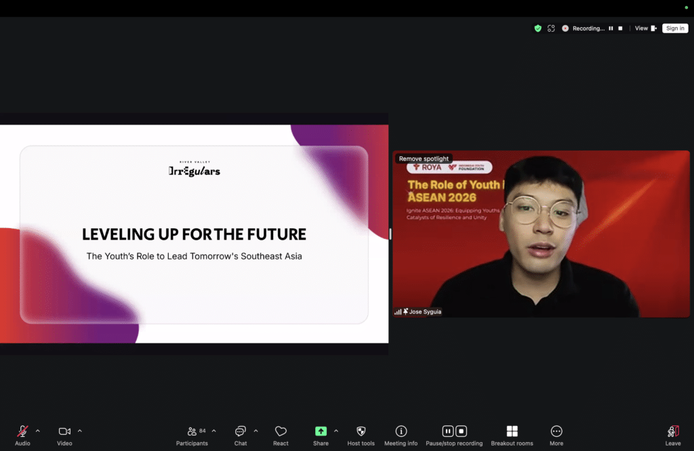Open Video settings arrow next to Video

click(x=80, y=431)
